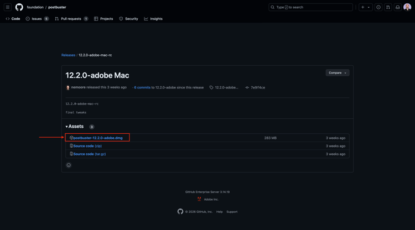The width and height of the screenshot is (415, 230).
Task: Open the pull requests icon in header
Action: click(x=388, y=7)
